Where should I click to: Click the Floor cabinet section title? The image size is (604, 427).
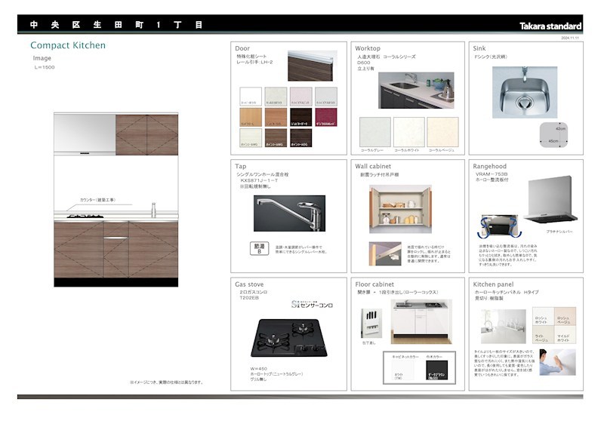pos(374,284)
